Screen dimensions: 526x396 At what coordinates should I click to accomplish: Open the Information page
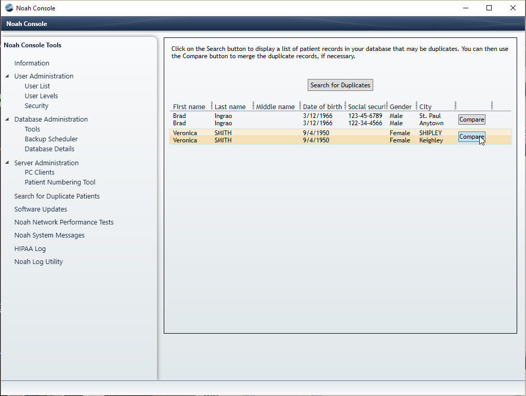click(32, 63)
